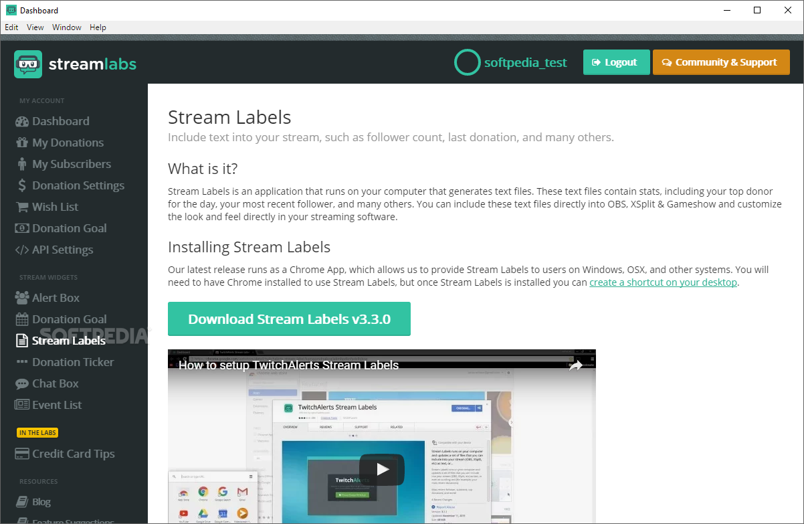Viewport: 804px width, 524px height.
Task: Click the softpedia_test username
Action: 526,63
